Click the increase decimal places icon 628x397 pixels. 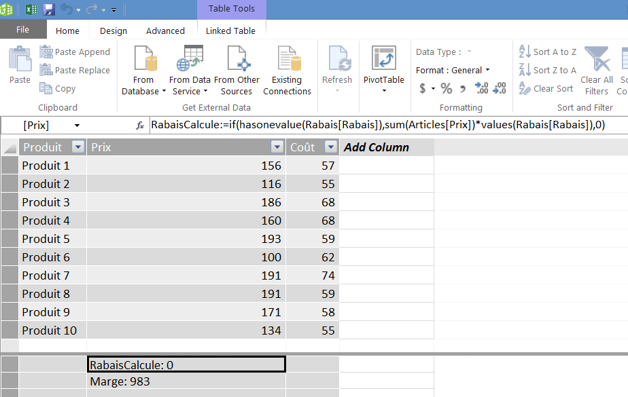coord(481,88)
